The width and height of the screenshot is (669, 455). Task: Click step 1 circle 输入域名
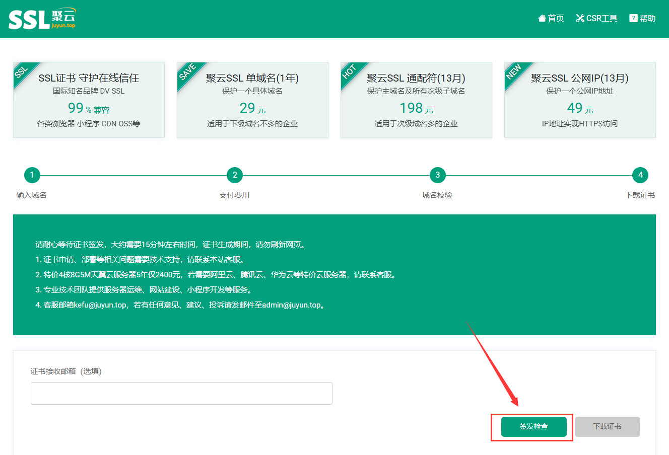pyautogui.click(x=32, y=175)
